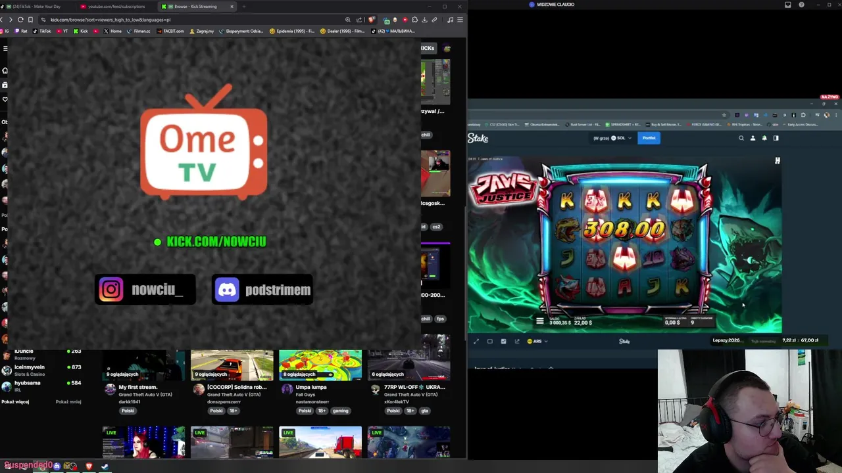Click the gaming tag under Umpa lumpa
This screenshot has height=473, width=842.
coord(340,411)
